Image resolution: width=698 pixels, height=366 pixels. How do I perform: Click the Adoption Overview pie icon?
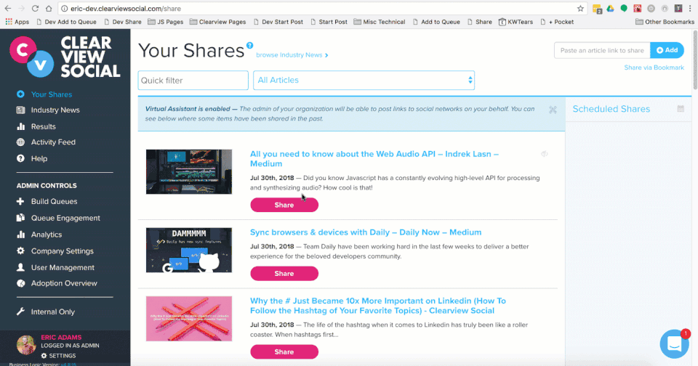[x=20, y=283]
